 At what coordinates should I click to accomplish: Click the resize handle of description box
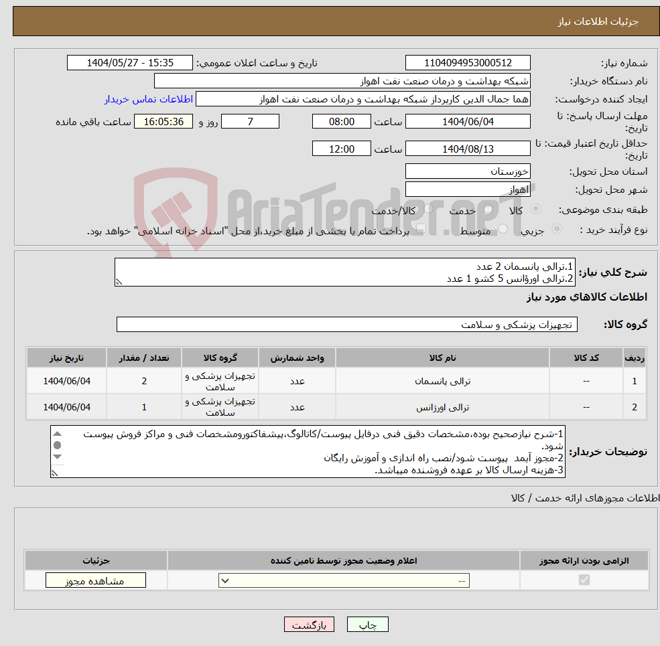(119, 282)
